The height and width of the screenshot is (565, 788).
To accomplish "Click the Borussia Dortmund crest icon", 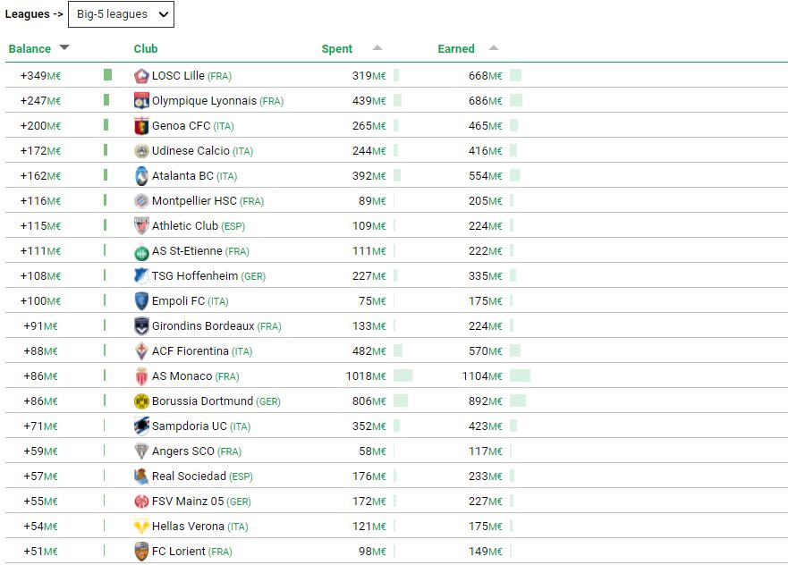I will 141,401.
